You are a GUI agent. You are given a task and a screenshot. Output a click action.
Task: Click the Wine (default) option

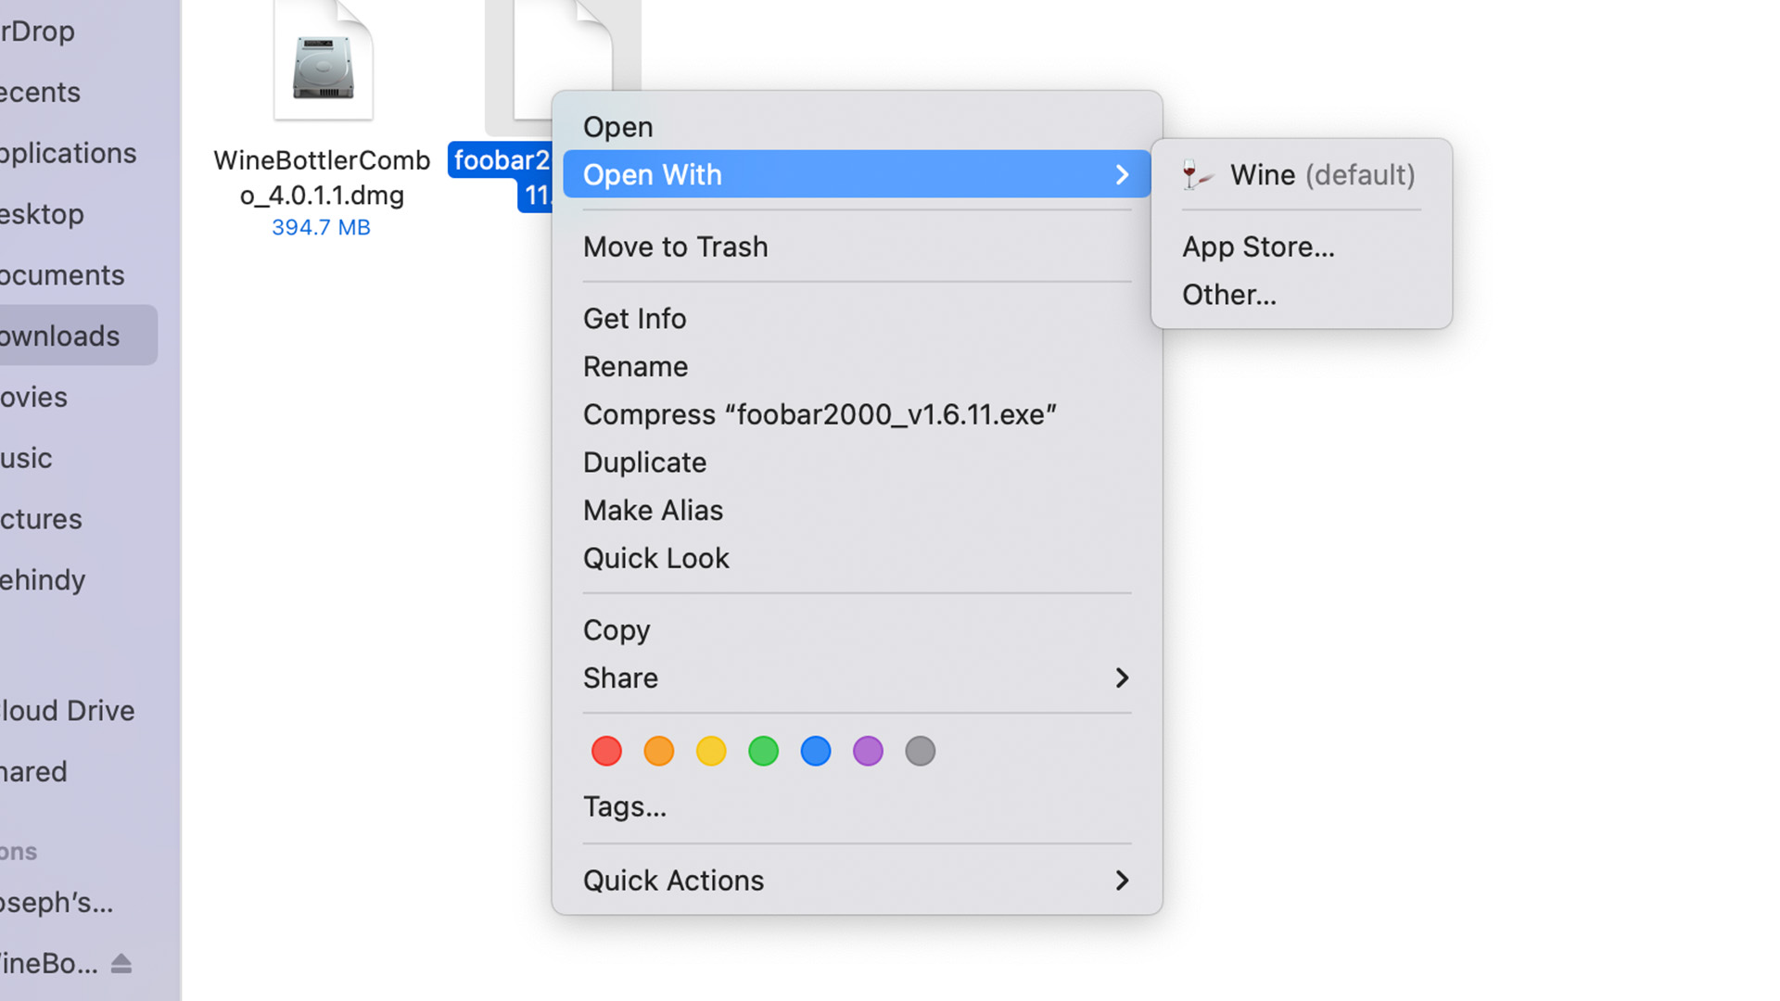pos(1300,173)
